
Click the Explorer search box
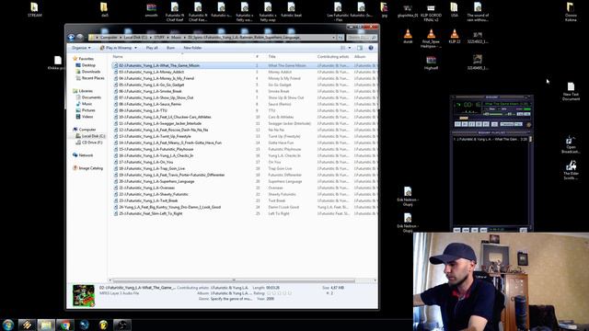[361, 38]
